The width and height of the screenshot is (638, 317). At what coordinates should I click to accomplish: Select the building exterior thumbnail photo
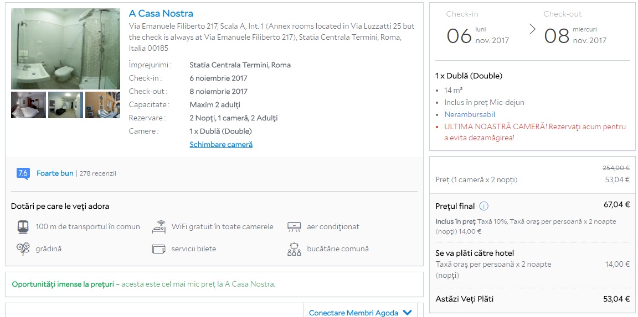click(102, 105)
